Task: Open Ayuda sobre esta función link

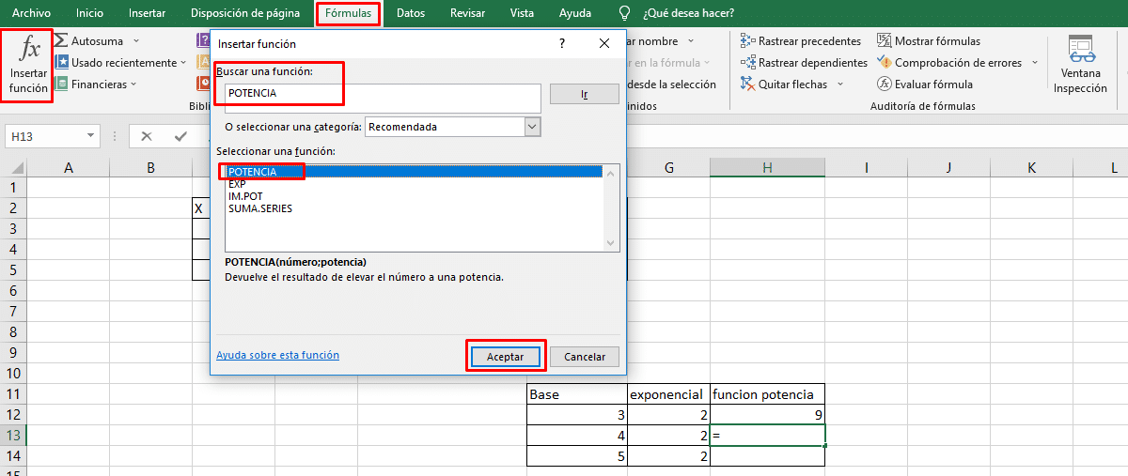Action: click(277, 356)
